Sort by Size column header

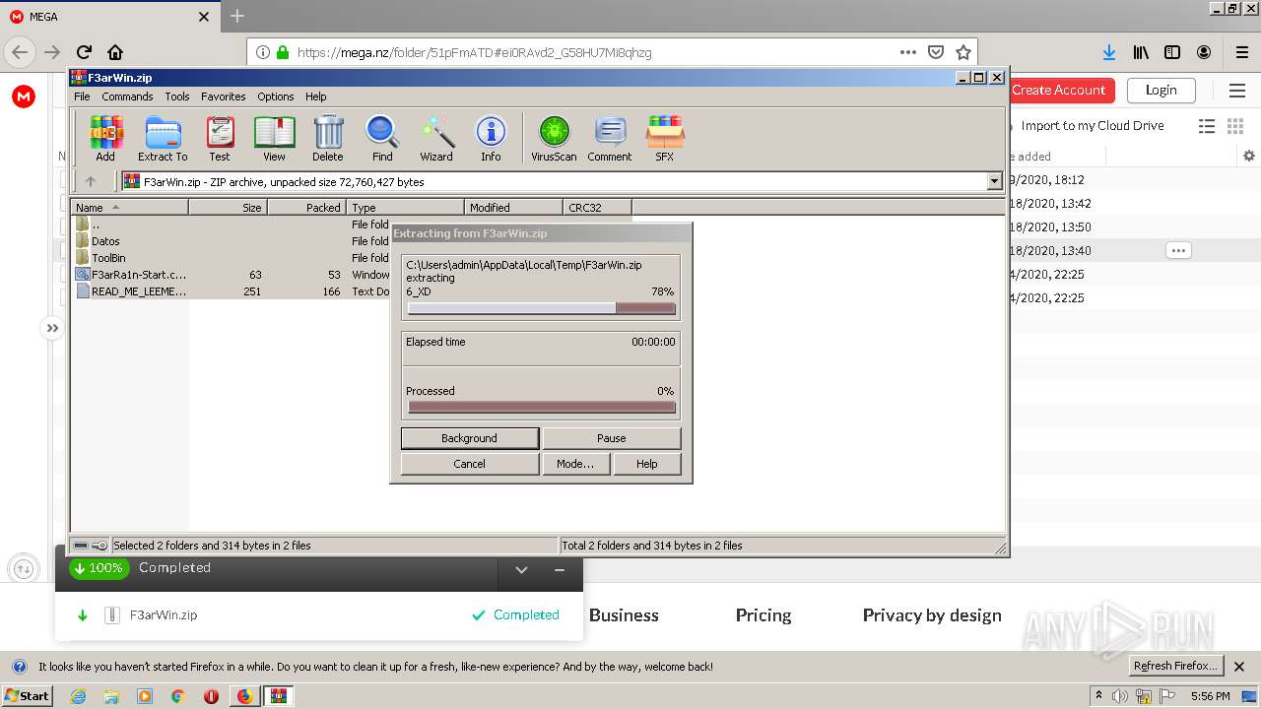228,207
